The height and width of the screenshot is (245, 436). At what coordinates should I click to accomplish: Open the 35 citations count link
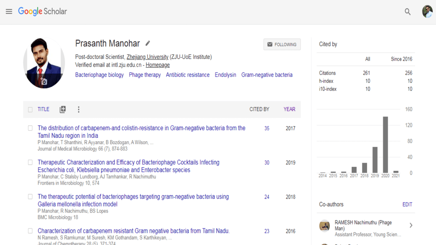click(x=267, y=128)
